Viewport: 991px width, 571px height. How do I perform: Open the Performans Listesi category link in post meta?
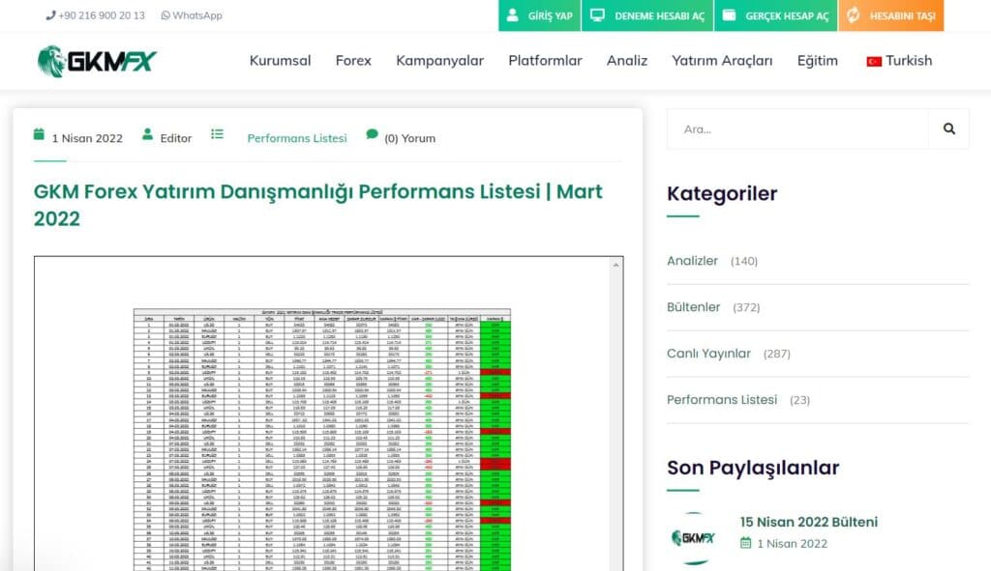(297, 138)
